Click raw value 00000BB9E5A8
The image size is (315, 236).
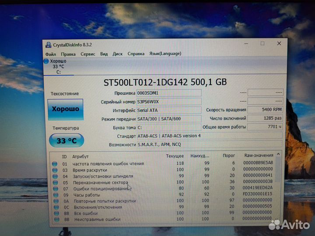pos(258,163)
